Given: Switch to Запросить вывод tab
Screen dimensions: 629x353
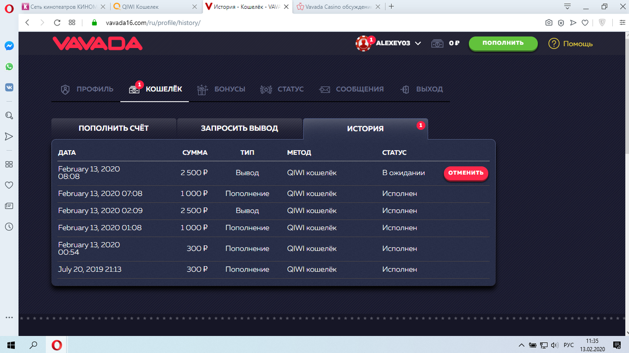Looking at the screenshot, I should tap(239, 128).
